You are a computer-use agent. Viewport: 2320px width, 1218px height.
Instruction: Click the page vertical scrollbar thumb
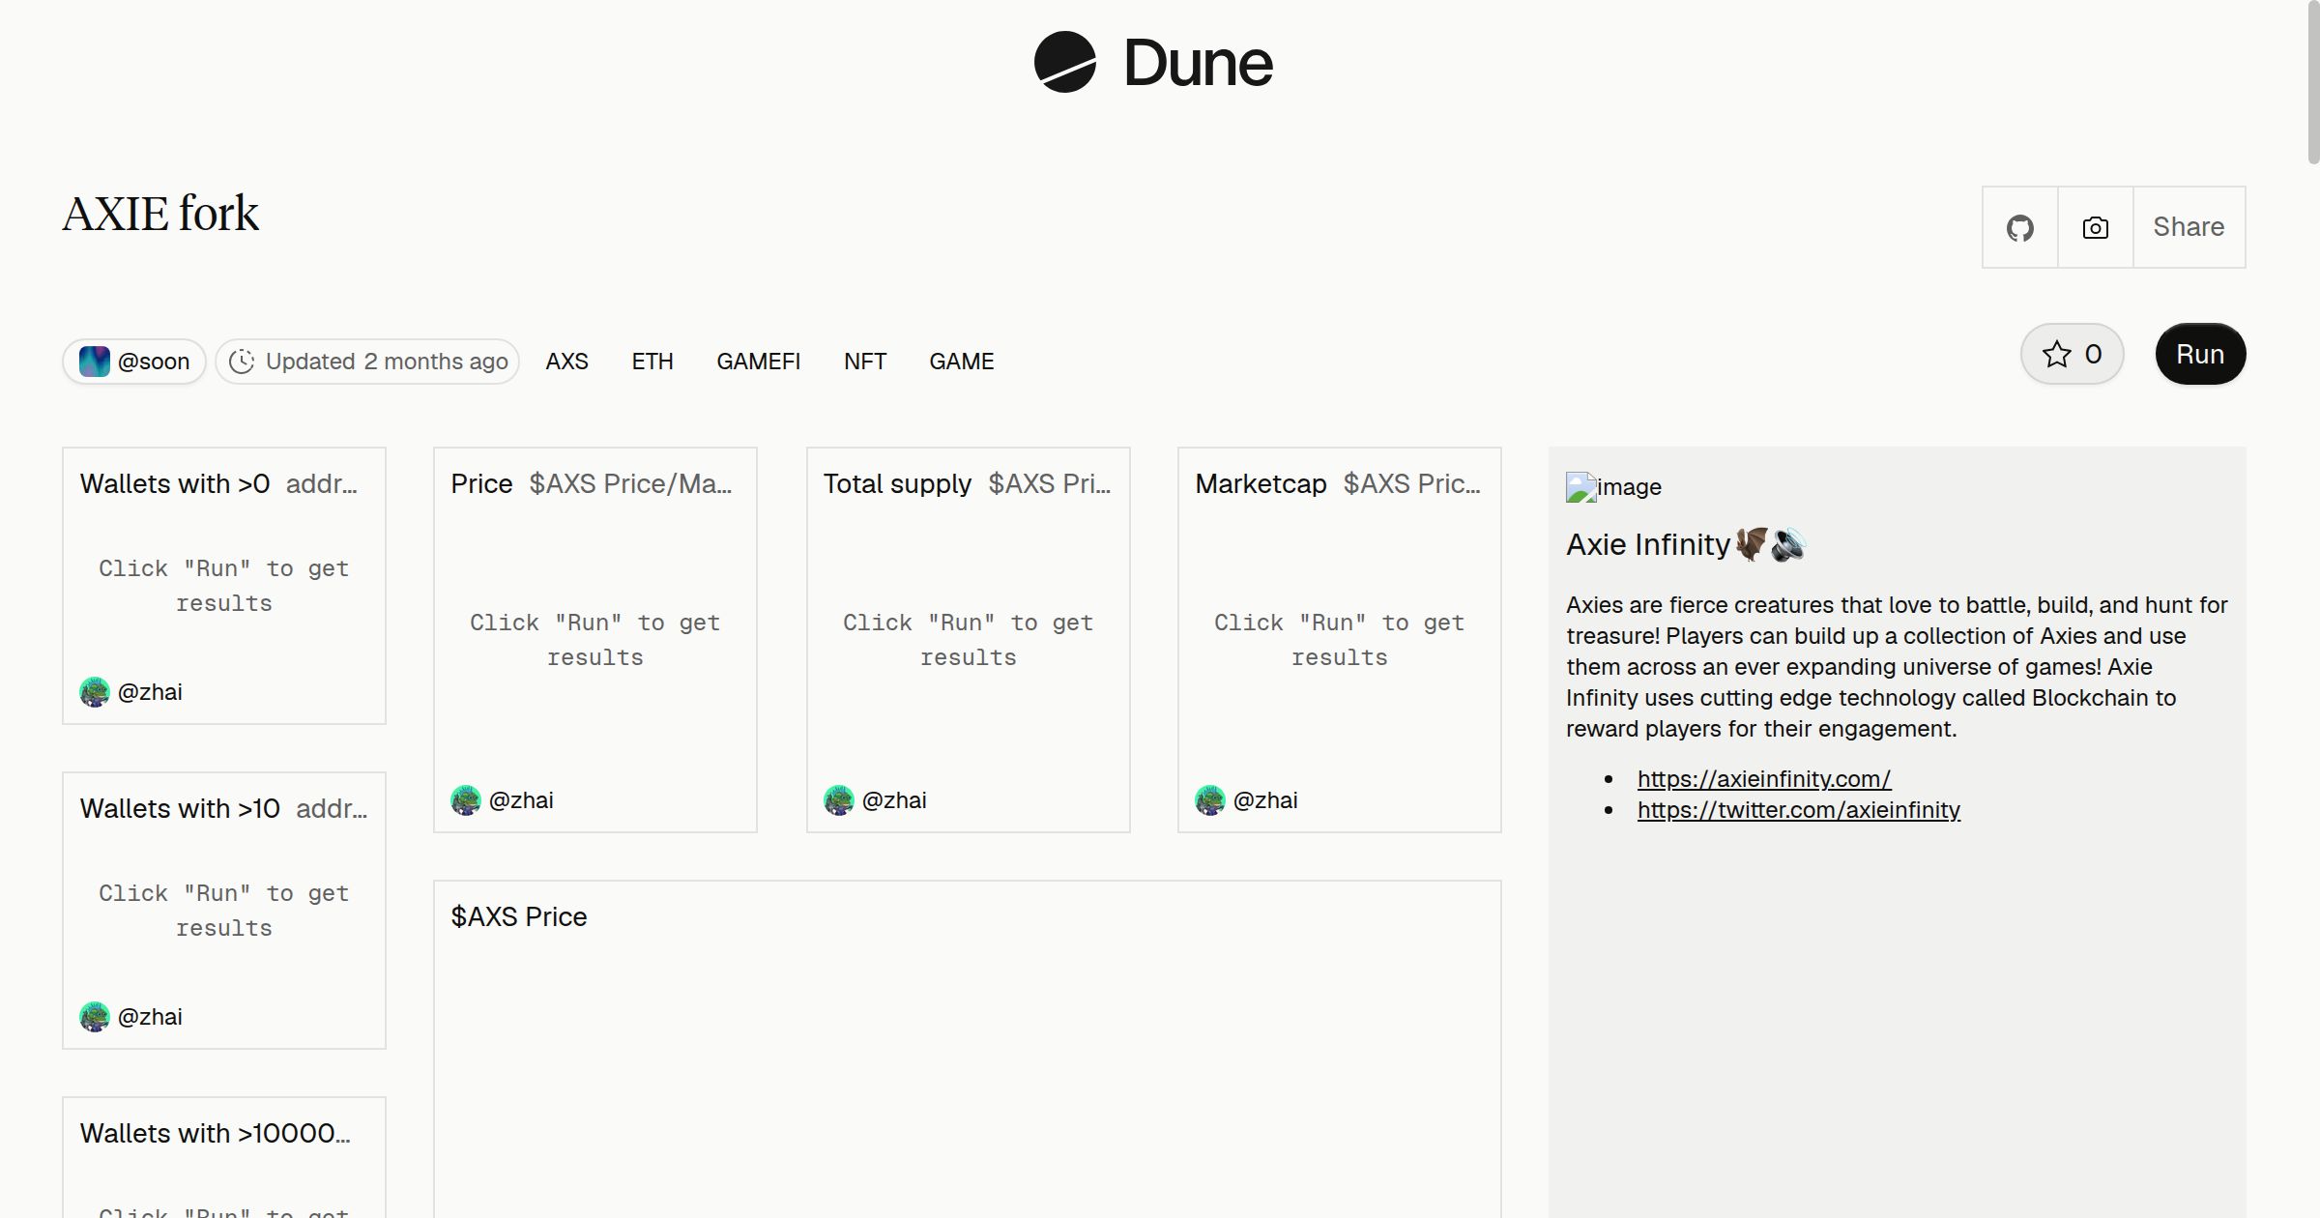click(x=2312, y=82)
